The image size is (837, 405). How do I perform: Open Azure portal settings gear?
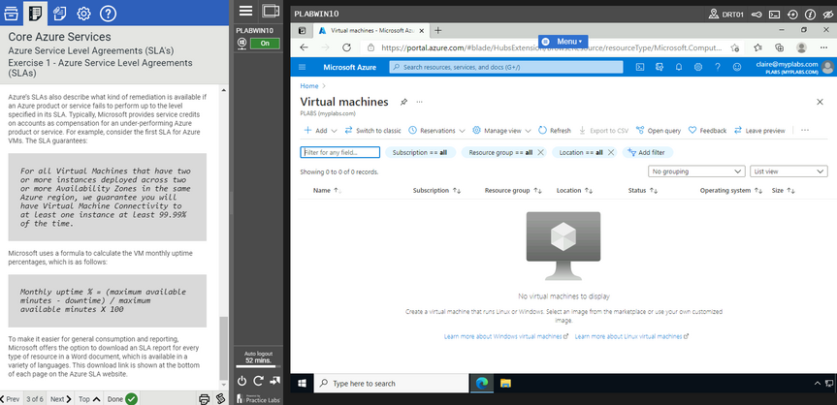pos(697,67)
